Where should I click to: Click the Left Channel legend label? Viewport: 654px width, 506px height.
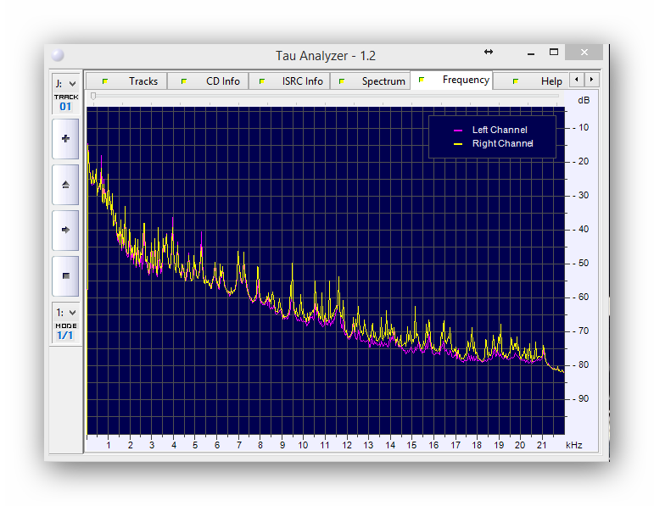coord(500,130)
